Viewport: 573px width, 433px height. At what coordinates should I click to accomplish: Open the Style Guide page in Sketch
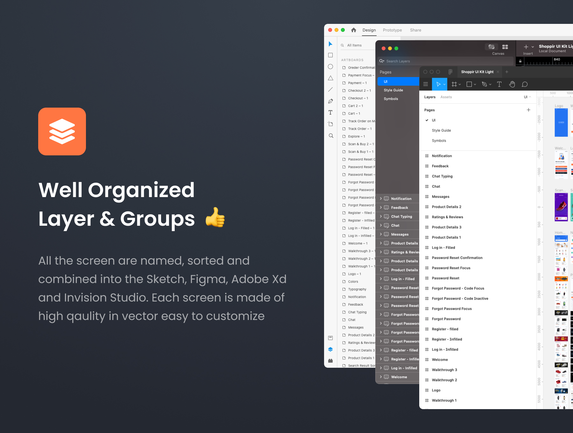[x=393, y=90]
